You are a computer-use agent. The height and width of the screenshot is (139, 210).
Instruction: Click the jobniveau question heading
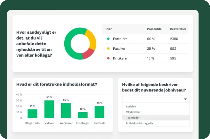pos(154,87)
